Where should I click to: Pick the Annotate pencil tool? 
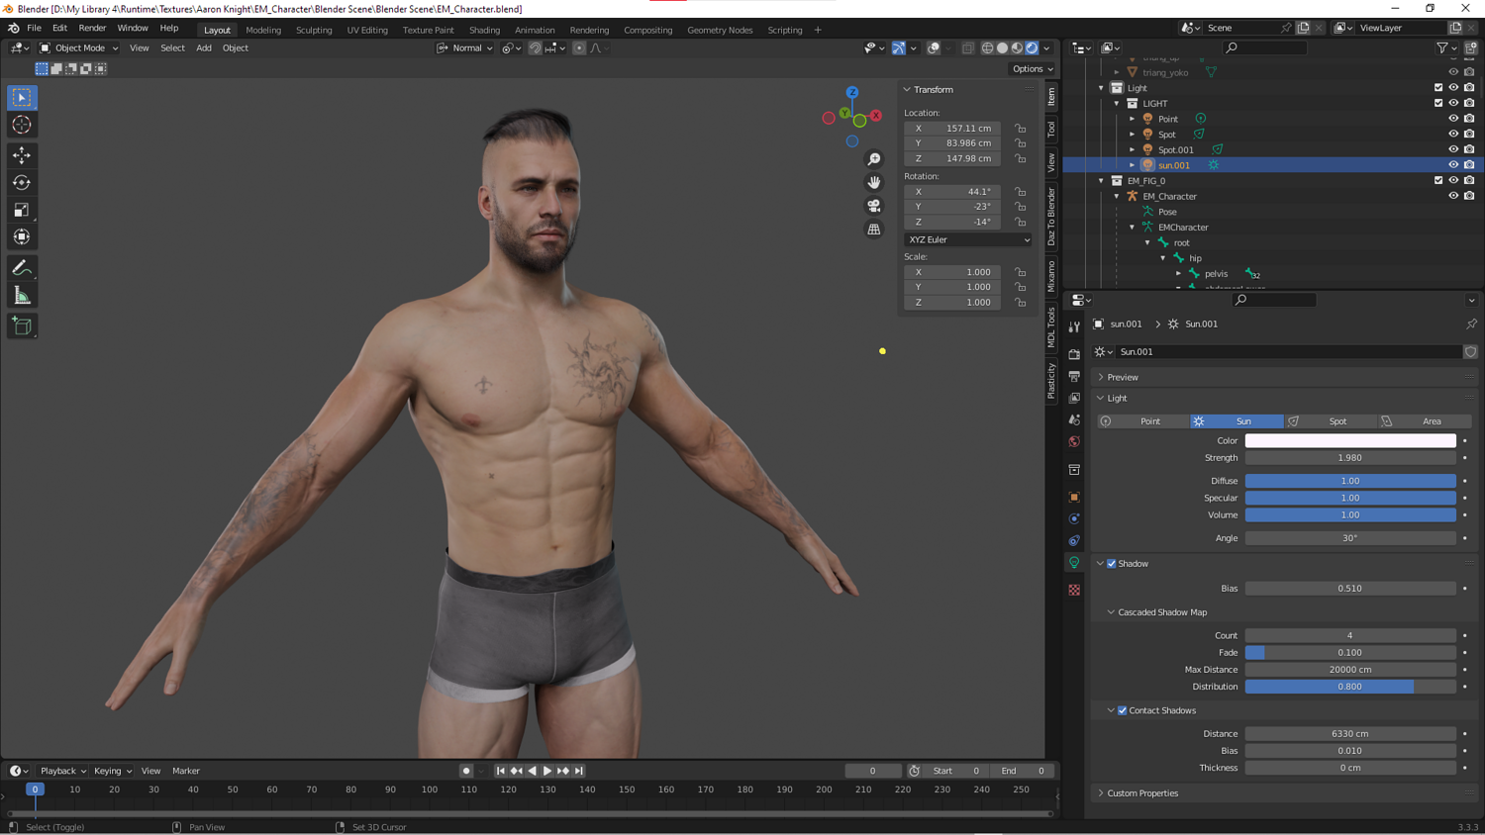(22, 268)
